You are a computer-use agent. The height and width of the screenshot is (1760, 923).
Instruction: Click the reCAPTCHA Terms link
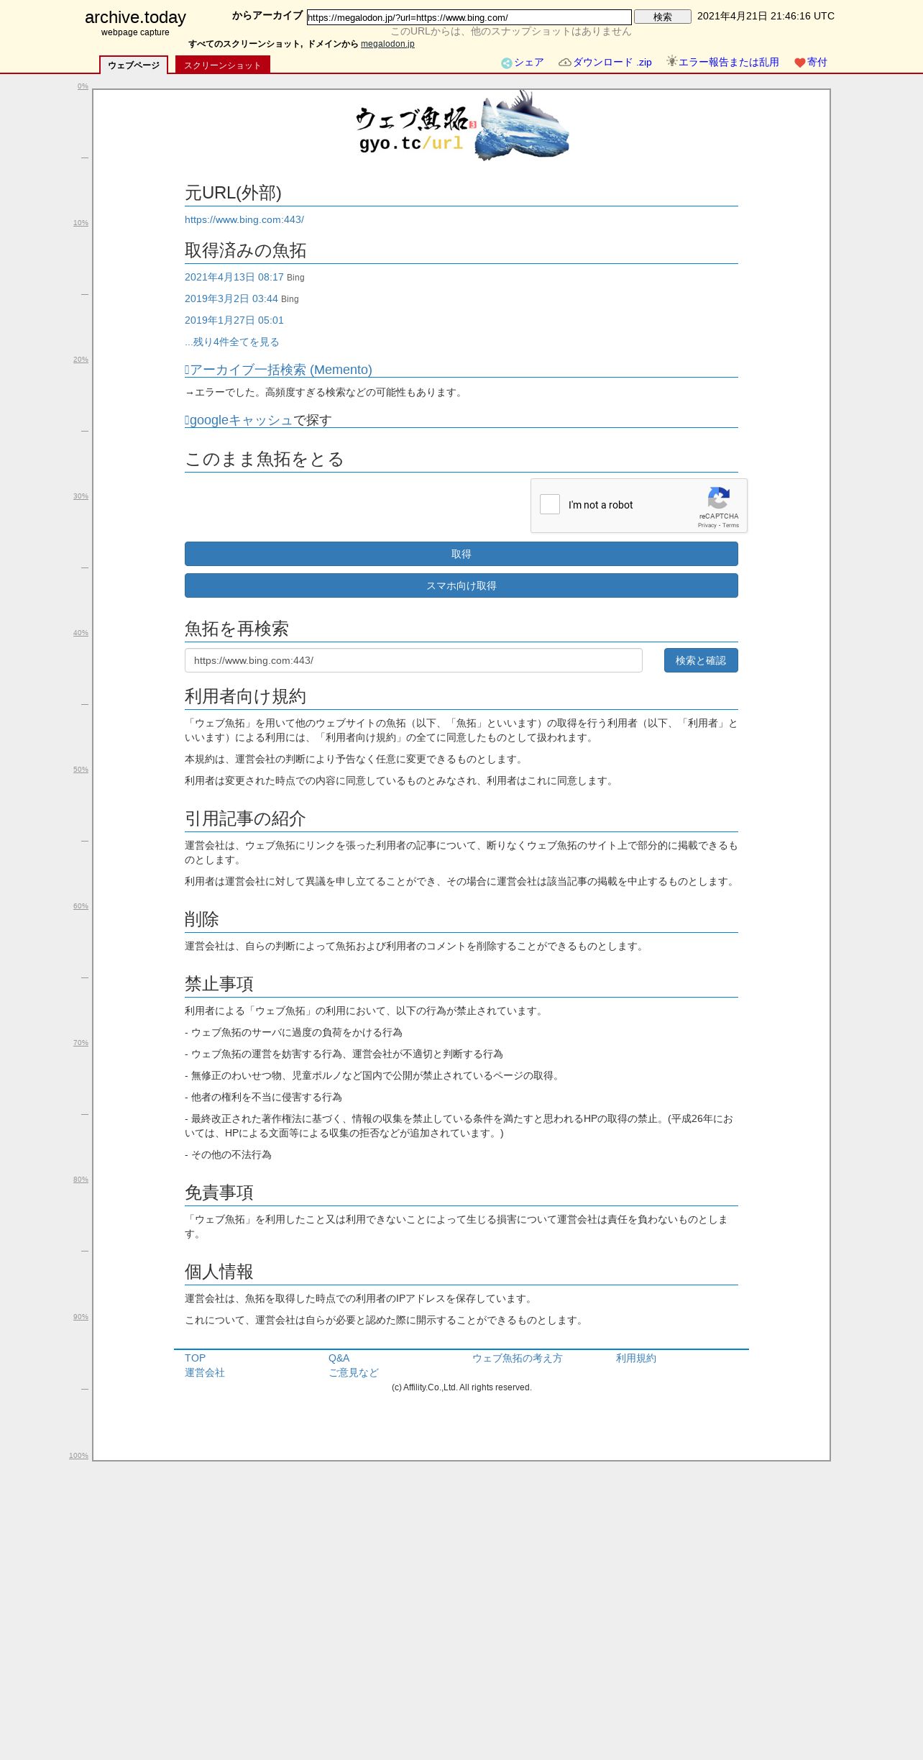coord(731,525)
